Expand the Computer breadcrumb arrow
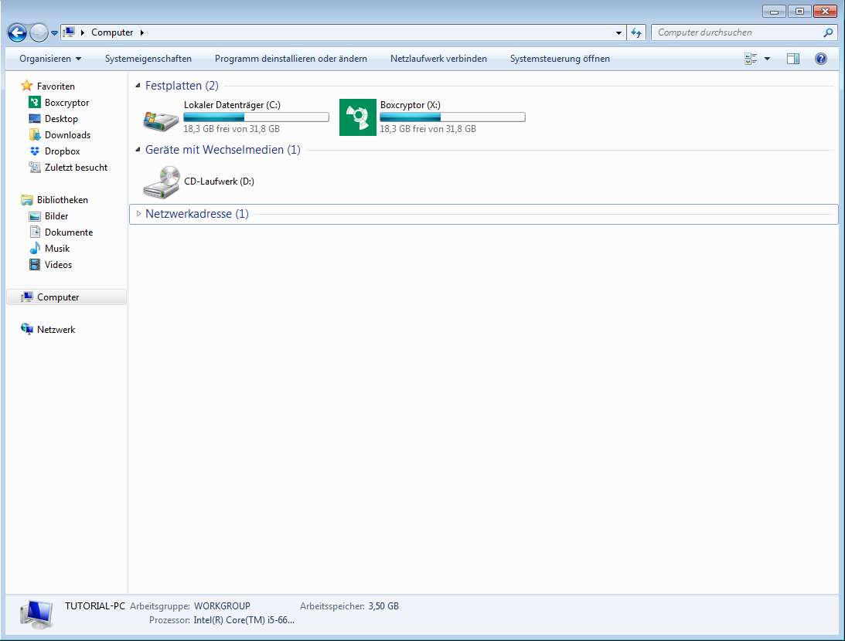845x641 pixels. (x=141, y=33)
